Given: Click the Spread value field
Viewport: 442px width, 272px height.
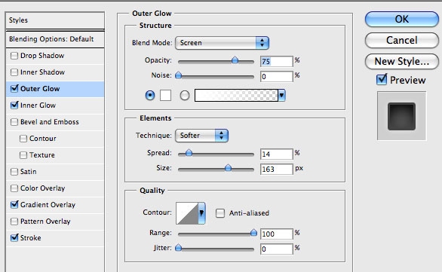Looking at the screenshot, I should (x=277, y=154).
